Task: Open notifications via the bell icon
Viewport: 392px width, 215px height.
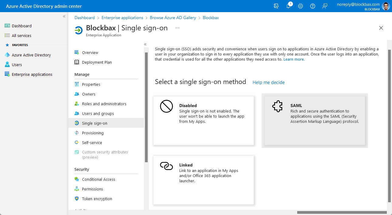Action: click(288, 6)
